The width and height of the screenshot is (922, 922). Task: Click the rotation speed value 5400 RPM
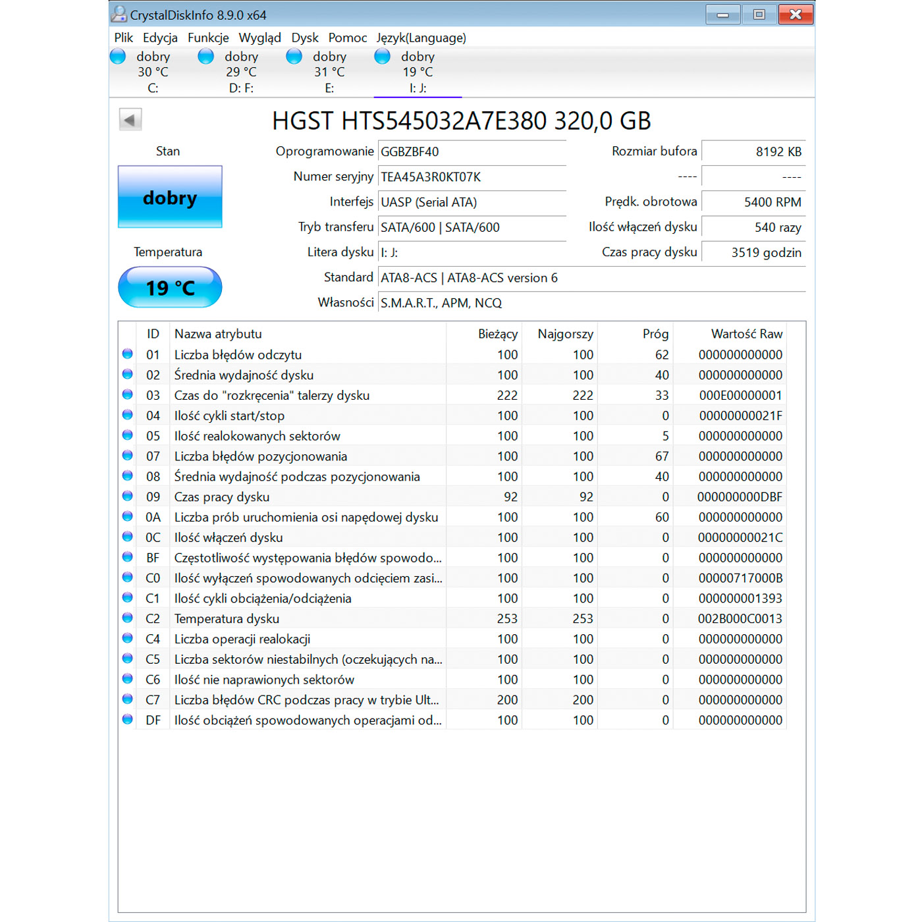click(x=753, y=202)
